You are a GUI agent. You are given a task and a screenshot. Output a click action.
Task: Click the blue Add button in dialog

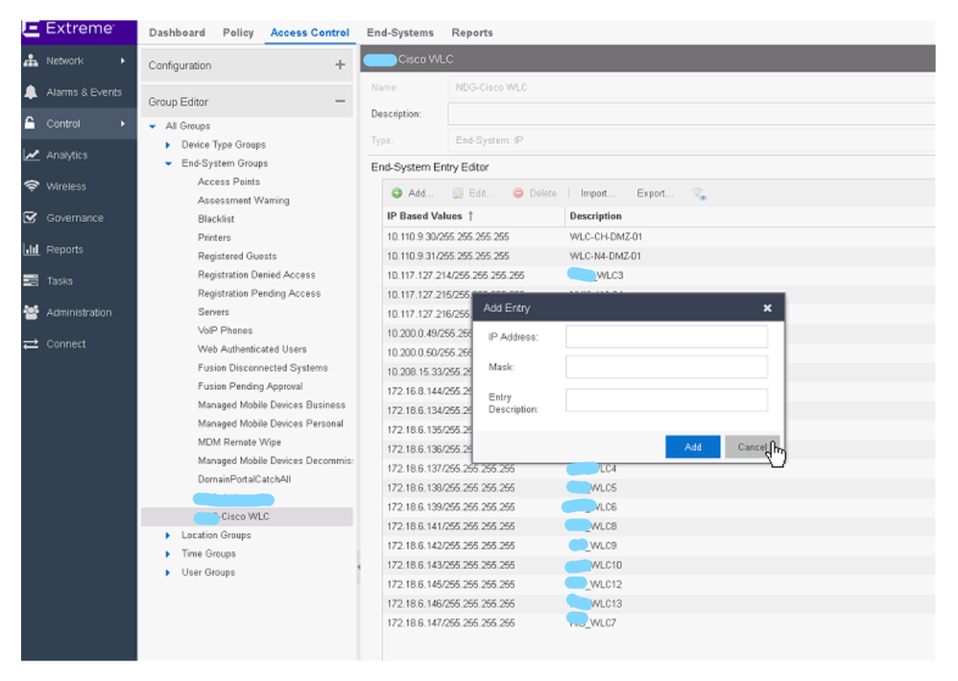click(692, 447)
